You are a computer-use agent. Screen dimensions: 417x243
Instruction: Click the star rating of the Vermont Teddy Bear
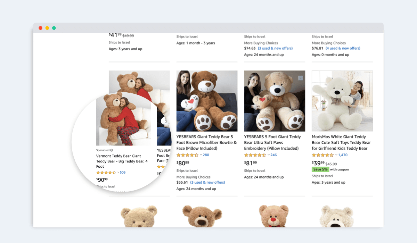tap(106, 172)
